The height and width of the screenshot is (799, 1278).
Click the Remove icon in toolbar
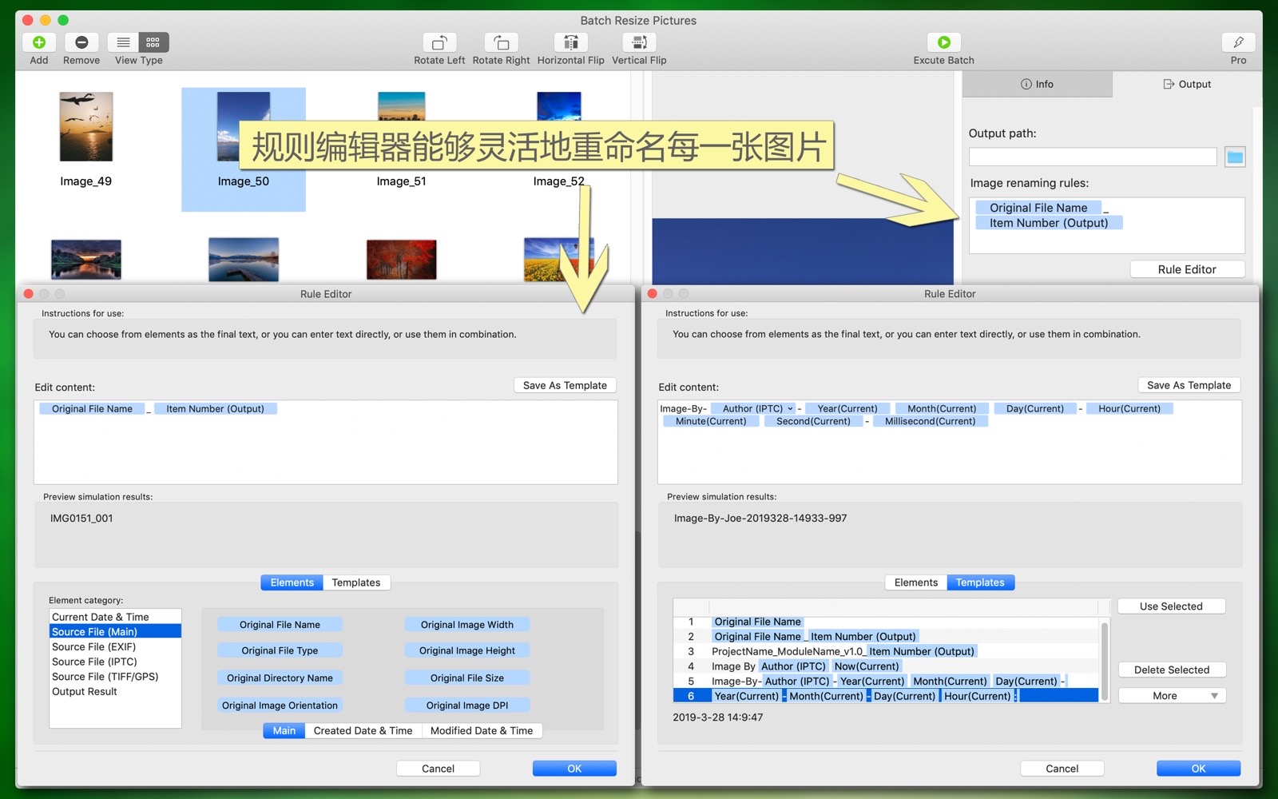81,42
